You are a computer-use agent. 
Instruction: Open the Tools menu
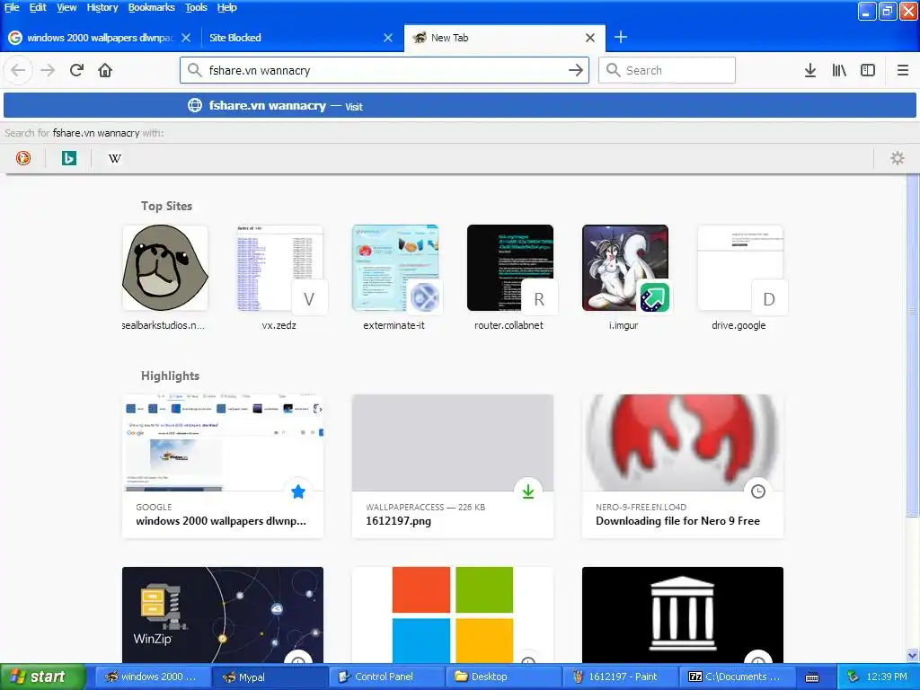[x=196, y=7]
